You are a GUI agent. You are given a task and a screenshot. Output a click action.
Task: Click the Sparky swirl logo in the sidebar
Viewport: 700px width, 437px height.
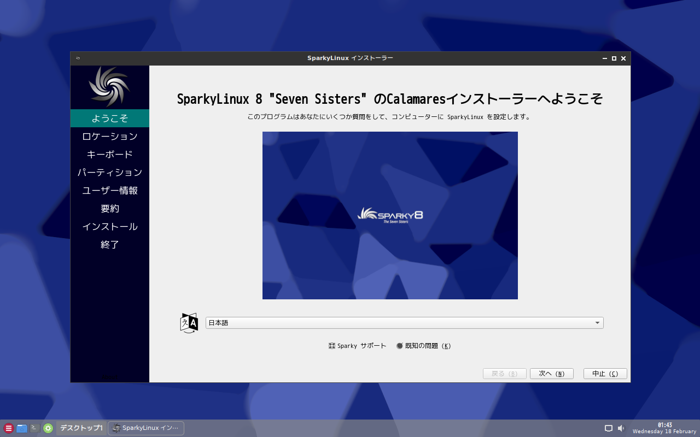[x=109, y=86]
